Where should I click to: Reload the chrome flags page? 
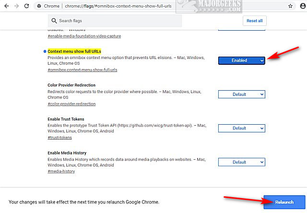click(27, 6)
